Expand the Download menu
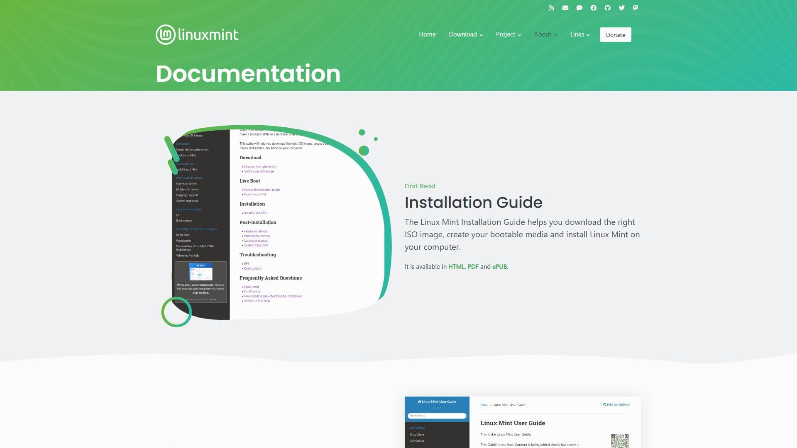Image resolution: width=797 pixels, height=448 pixels. [466, 34]
